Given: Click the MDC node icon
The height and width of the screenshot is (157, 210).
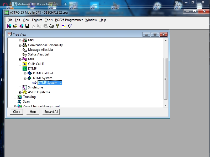Looking at the screenshot, I should point(25,59).
